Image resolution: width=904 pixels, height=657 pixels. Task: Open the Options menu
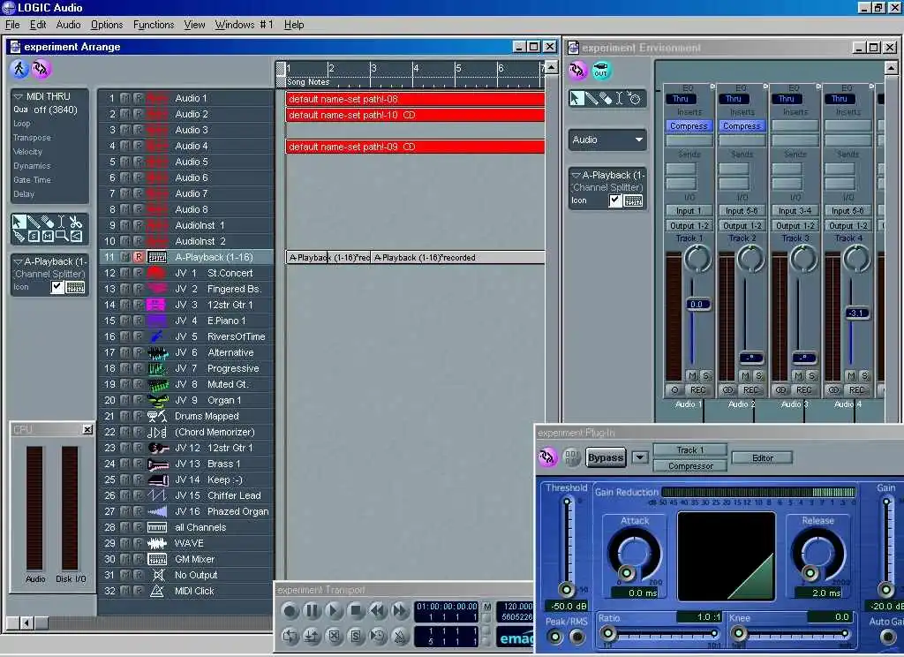107,25
